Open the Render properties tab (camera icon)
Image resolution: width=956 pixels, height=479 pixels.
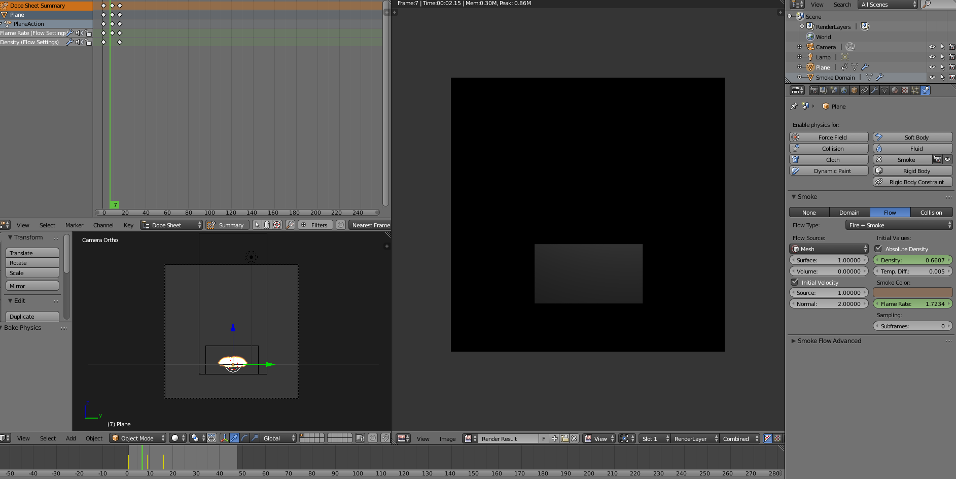813,90
